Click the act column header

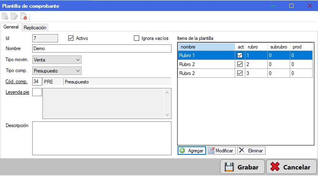[x=240, y=47]
